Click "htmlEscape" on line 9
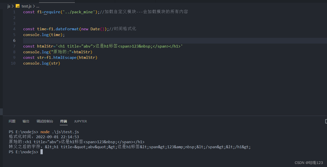Viewport: 327px width, 167px height. (x=65, y=58)
